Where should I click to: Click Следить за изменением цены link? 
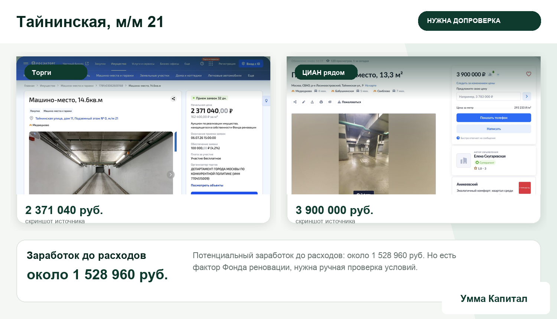click(476, 83)
